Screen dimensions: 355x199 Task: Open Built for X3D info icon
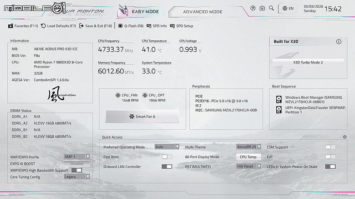[339, 41]
